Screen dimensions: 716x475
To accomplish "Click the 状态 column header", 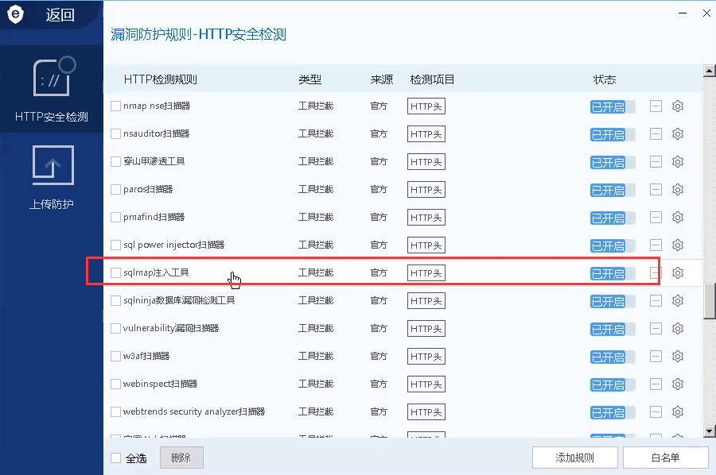I will 604,79.
